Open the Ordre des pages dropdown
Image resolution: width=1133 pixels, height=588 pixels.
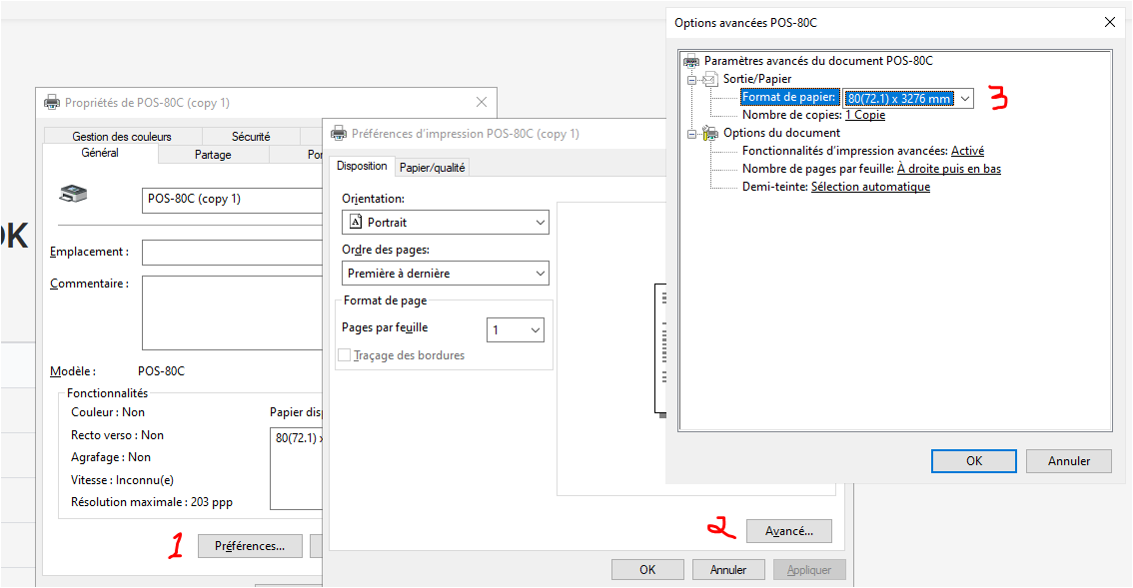coord(540,274)
